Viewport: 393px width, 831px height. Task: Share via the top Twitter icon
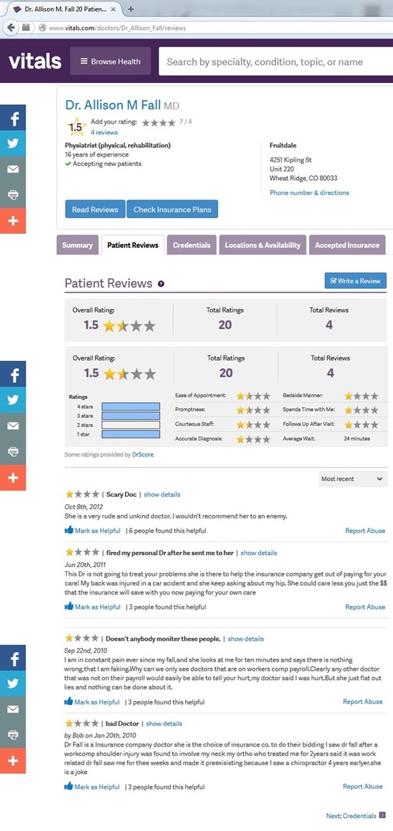point(13,143)
